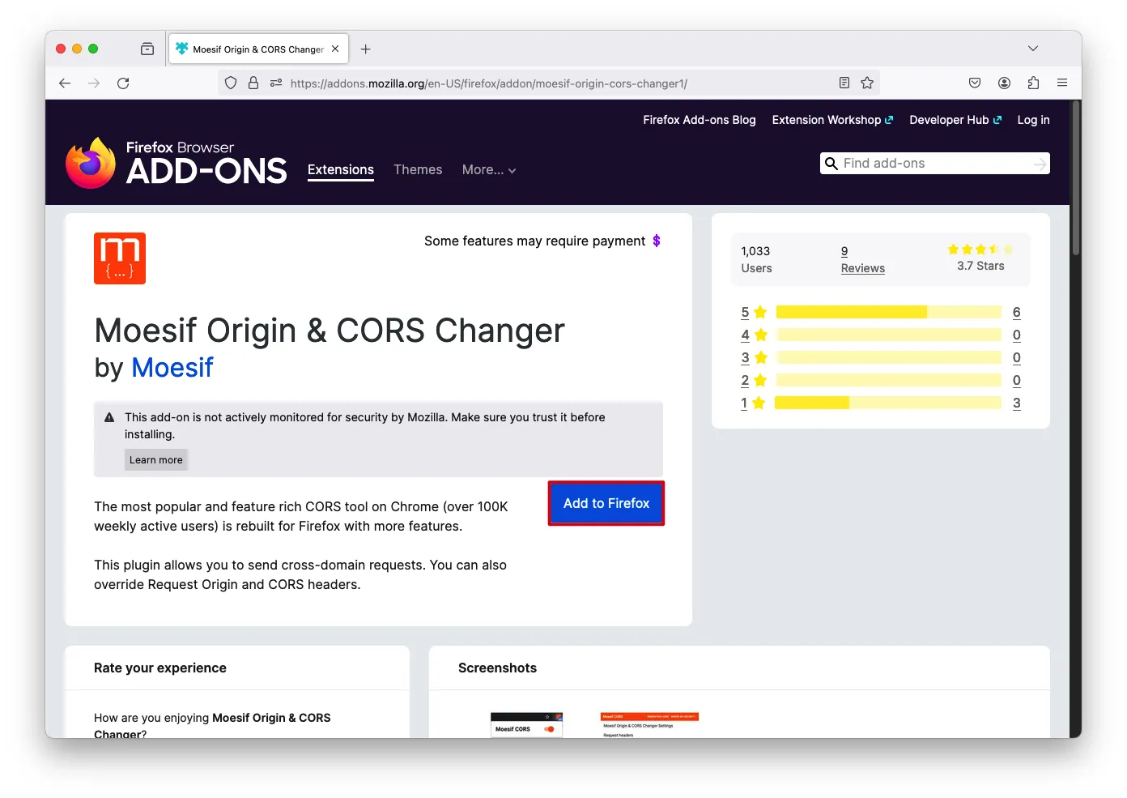The width and height of the screenshot is (1127, 798).
Task: Open the Firefox hamburger application menu
Action: tap(1062, 83)
